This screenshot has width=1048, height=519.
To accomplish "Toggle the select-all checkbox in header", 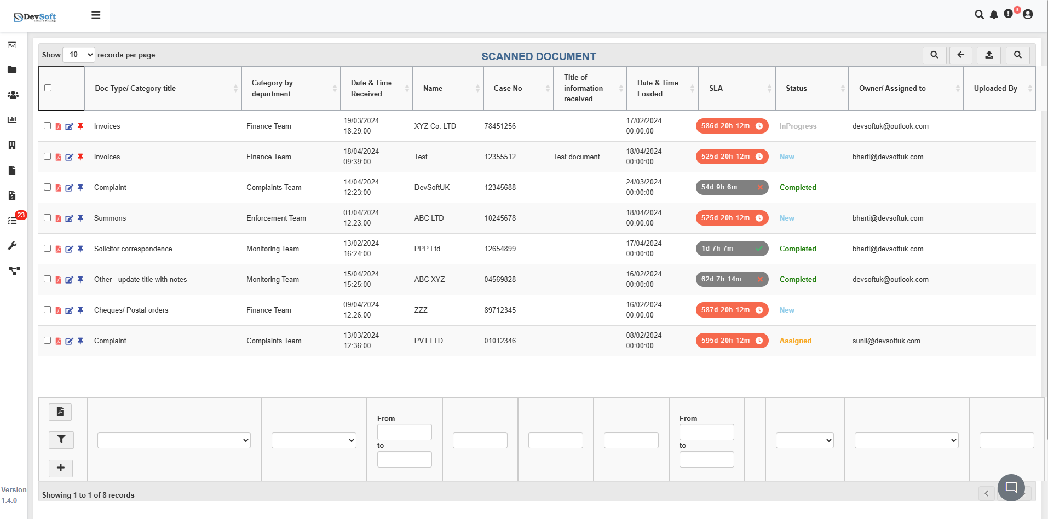I will pos(48,88).
